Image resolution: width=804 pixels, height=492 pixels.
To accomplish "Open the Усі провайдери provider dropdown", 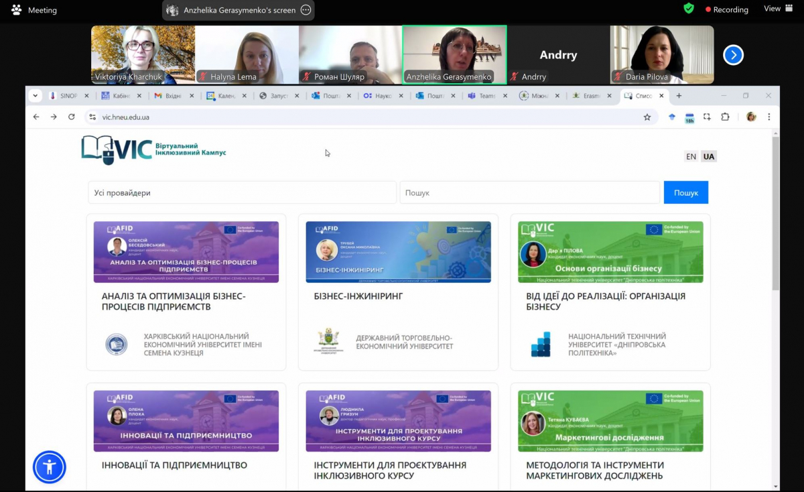I will point(242,192).
